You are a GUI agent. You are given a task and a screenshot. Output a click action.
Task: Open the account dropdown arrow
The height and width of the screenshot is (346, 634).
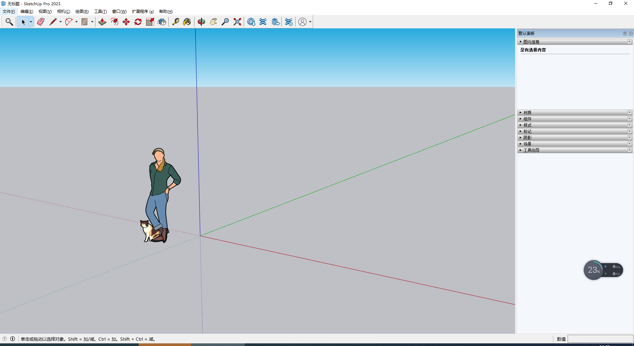click(310, 22)
